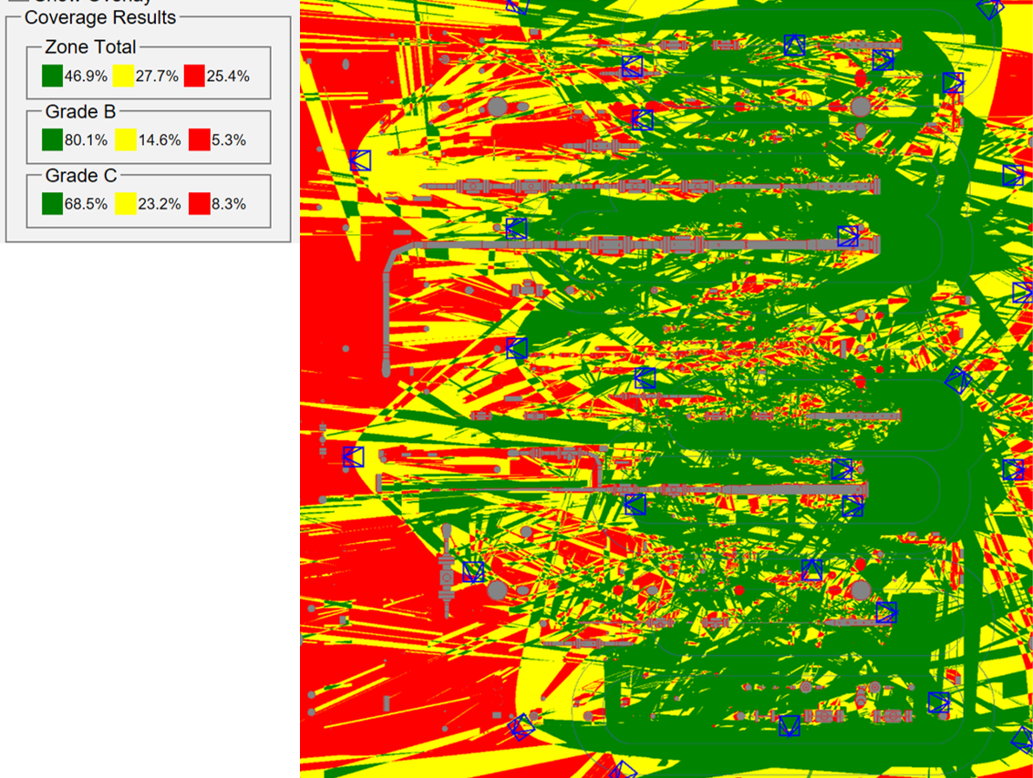Click the 25.4% Zone Total value
Screen dimensions: 1033x778
click(x=228, y=77)
